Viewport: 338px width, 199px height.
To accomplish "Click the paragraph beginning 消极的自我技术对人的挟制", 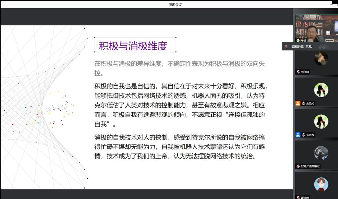I will click(x=180, y=147).
